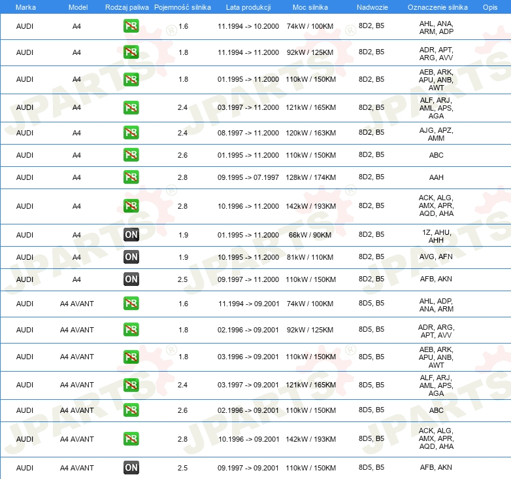Click 2.6 capacity in A4 8D2 row
Viewport: 511px width, 479px height.
182,155
